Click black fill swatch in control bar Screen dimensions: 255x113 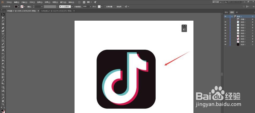click(16, 7)
